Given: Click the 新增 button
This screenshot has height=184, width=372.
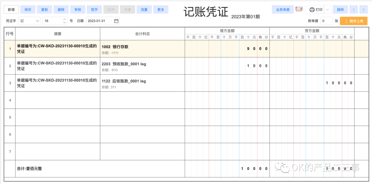Looking at the screenshot, I should pyautogui.click(x=11, y=10).
